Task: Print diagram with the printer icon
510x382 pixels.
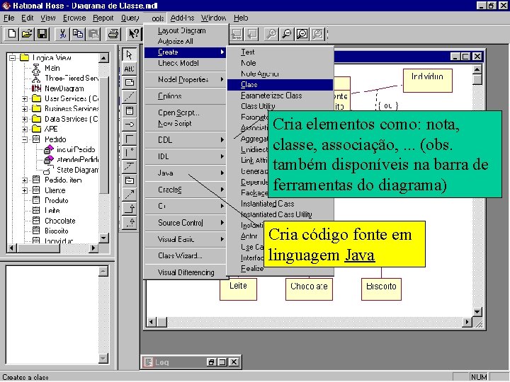Action: coord(113,34)
